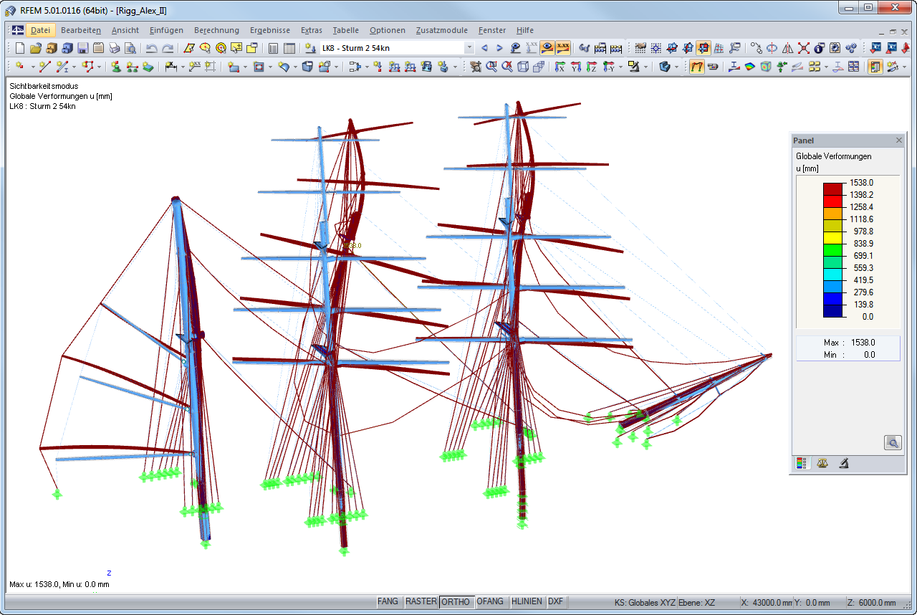Expand the solid cube display dropdown arrow
This screenshot has height=615, width=917.
tap(676, 67)
